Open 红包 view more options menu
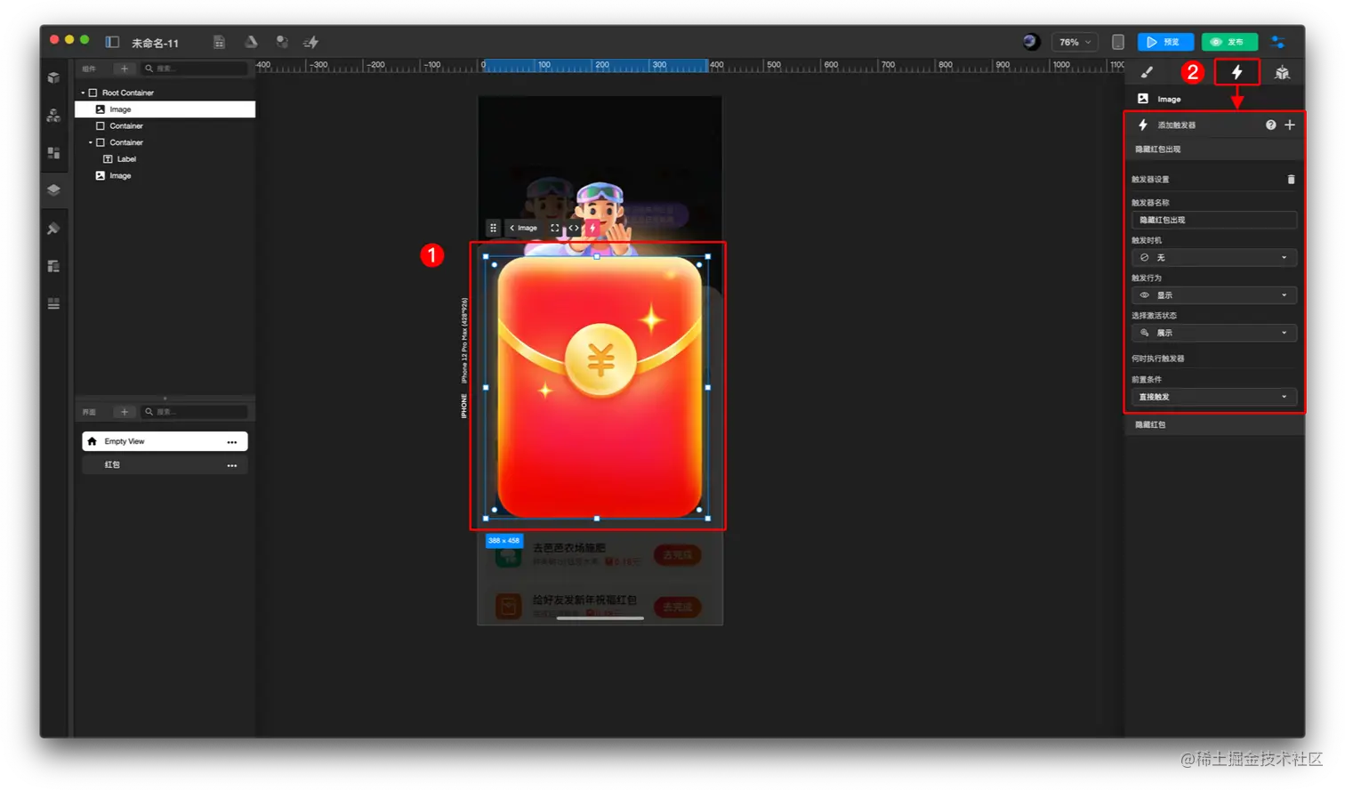The width and height of the screenshot is (1345, 790). tap(232, 465)
